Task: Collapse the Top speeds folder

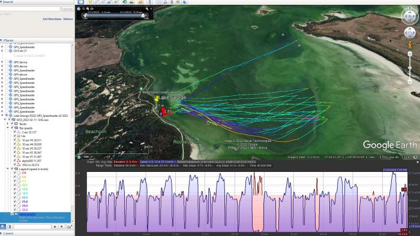Action: 8,128
